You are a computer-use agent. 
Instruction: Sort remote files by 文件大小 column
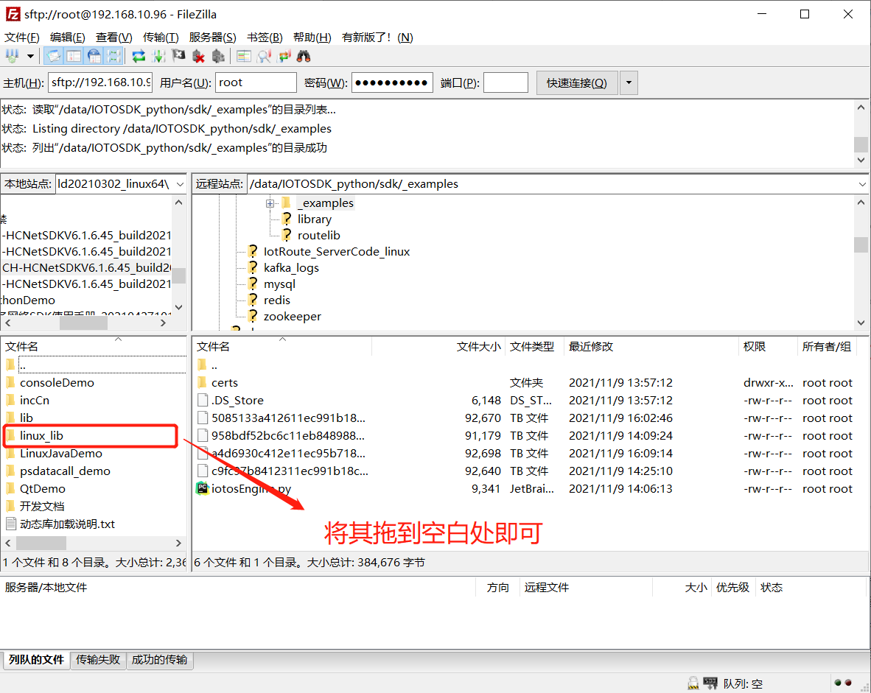(x=478, y=347)
